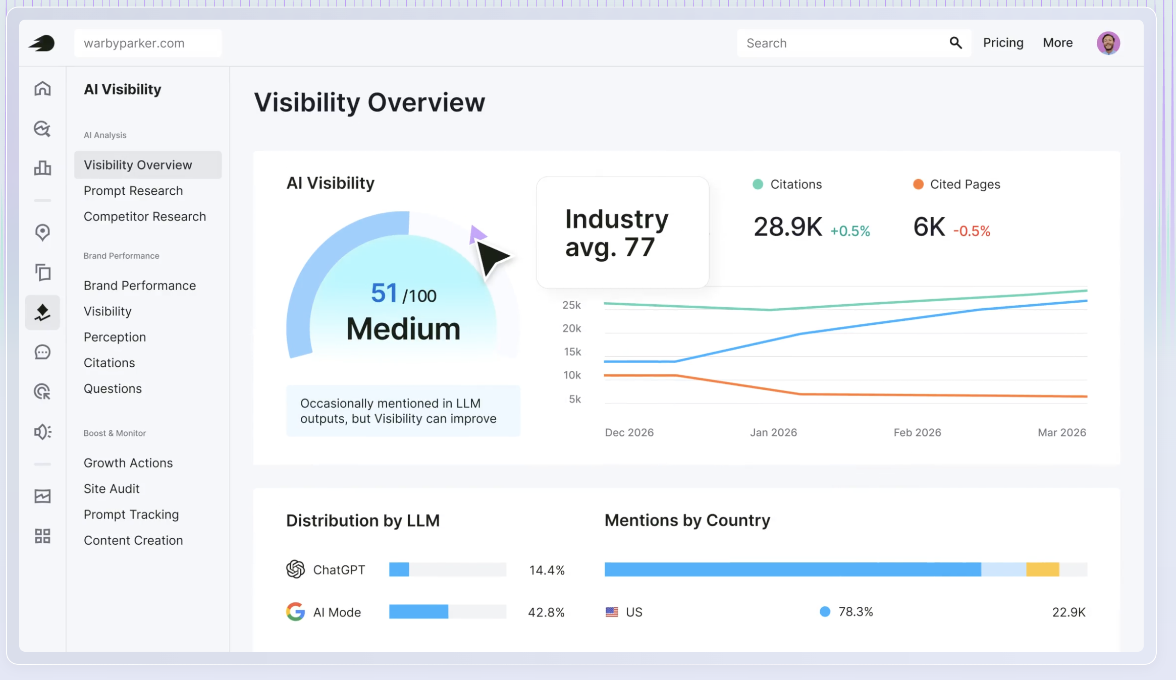The width and height of the screenshot is (1176, 680).
Task: Click the warbyparker.com domain field
Action: pyautogui.click(x=148, y=43)
